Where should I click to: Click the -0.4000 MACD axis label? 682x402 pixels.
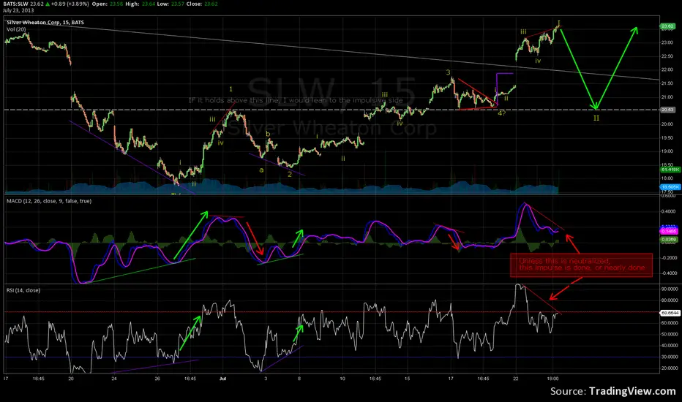[669, 273]
